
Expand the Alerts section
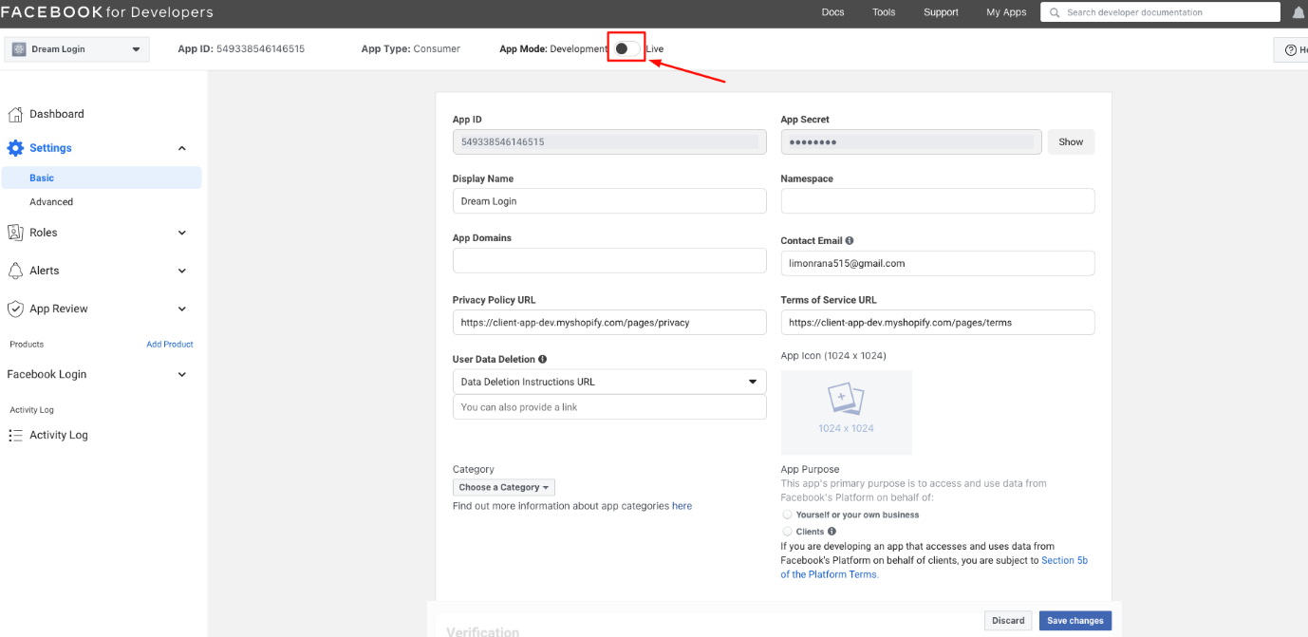click(x=182, y=271)
